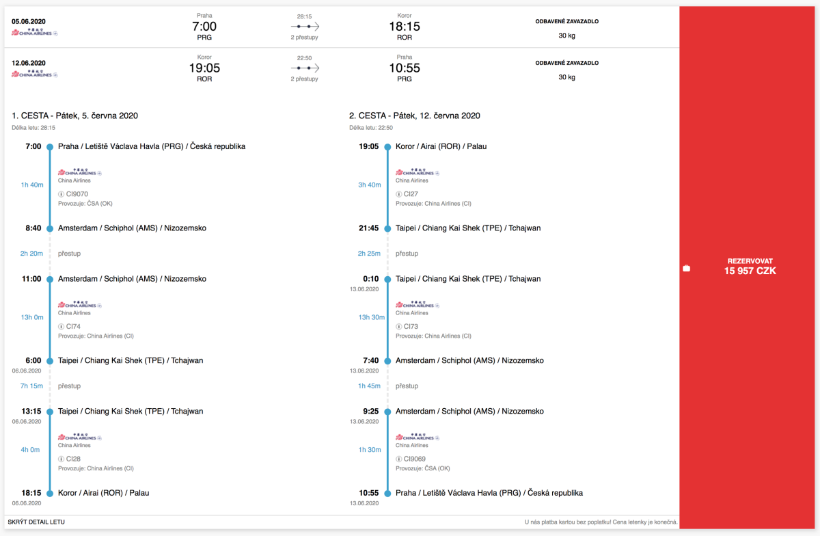The image size is (820, 536).
Task: Click the briefcase icon beside Rezervovat
Action: (687, 269)
